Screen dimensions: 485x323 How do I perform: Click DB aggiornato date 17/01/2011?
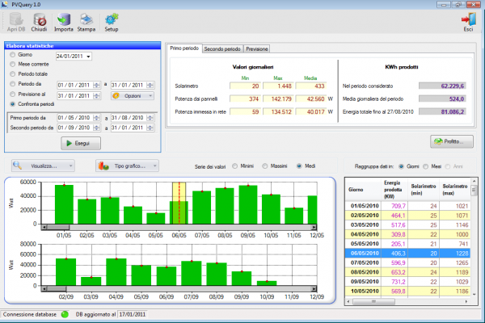click(133, 315)
